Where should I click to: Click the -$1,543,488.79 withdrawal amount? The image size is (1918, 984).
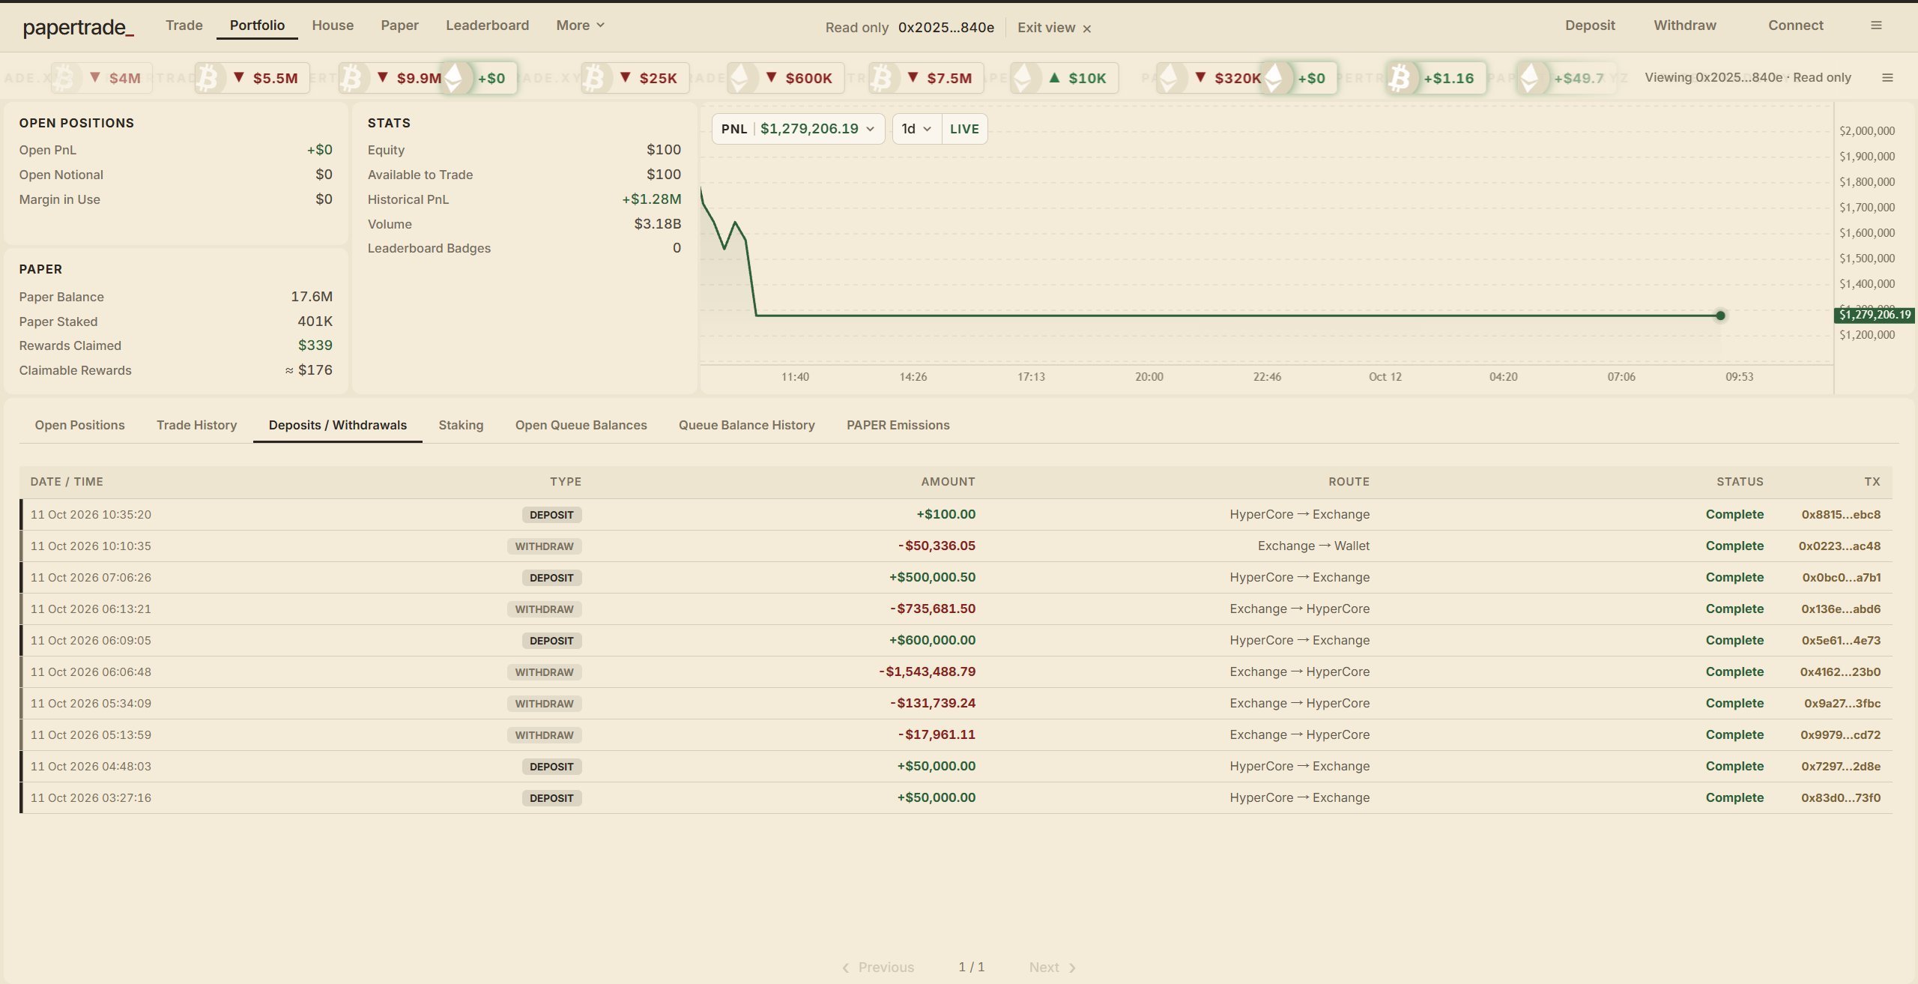[x=927, y=672]
